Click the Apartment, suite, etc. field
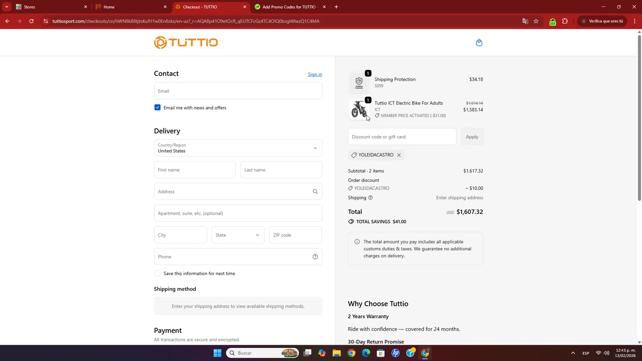Image resolution: width=642 pixels, height=361 pixels. [x=238, y=213]
